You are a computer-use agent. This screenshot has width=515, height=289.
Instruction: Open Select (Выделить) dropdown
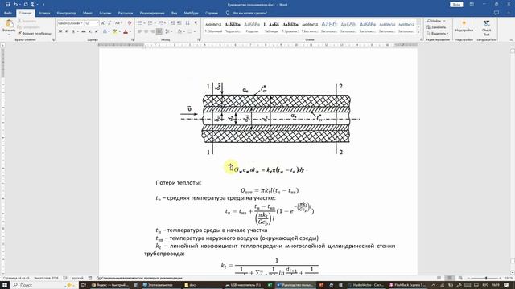(438, 34)
